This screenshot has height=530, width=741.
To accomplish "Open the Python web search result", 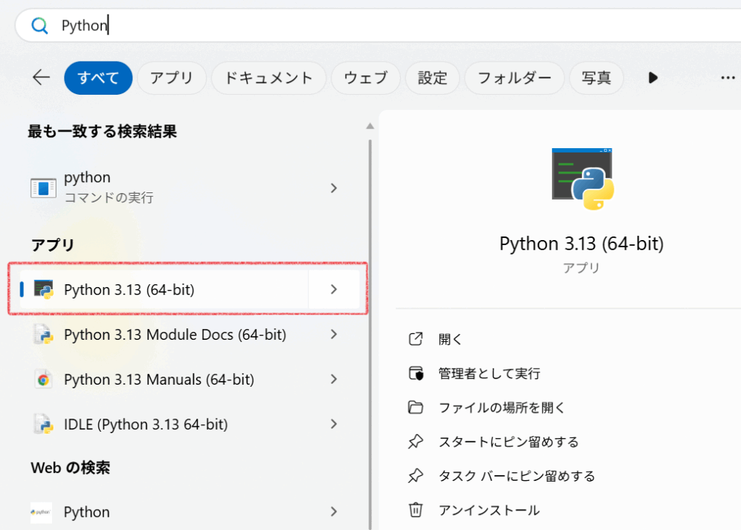I will pos(87,512).
